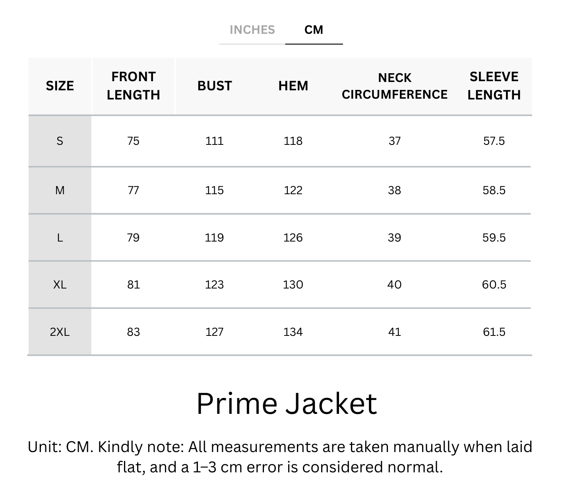562x499 pixels.
Task: Click the HEM column header
Action: click(x=293, y=86)
